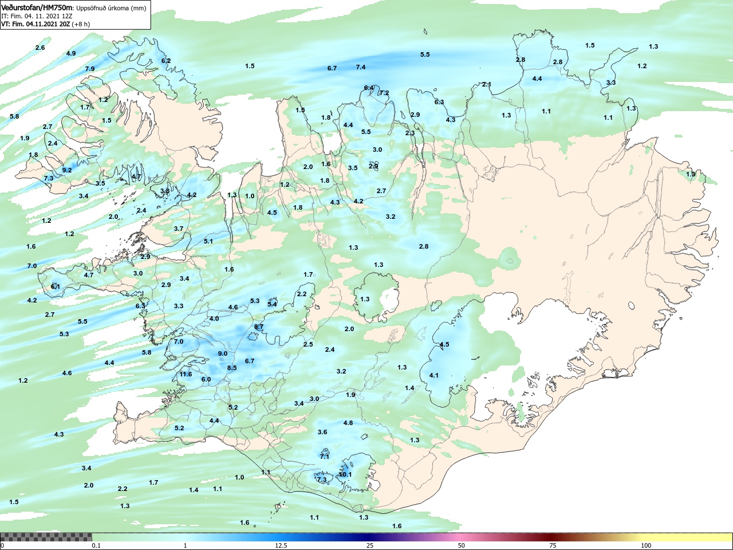The image size is (733, 550).
Task: Select the 'VT: Fim. 04.11.2021 20Z (+8 h)' line
Action: pyautogui.click(x=45, y=24)
